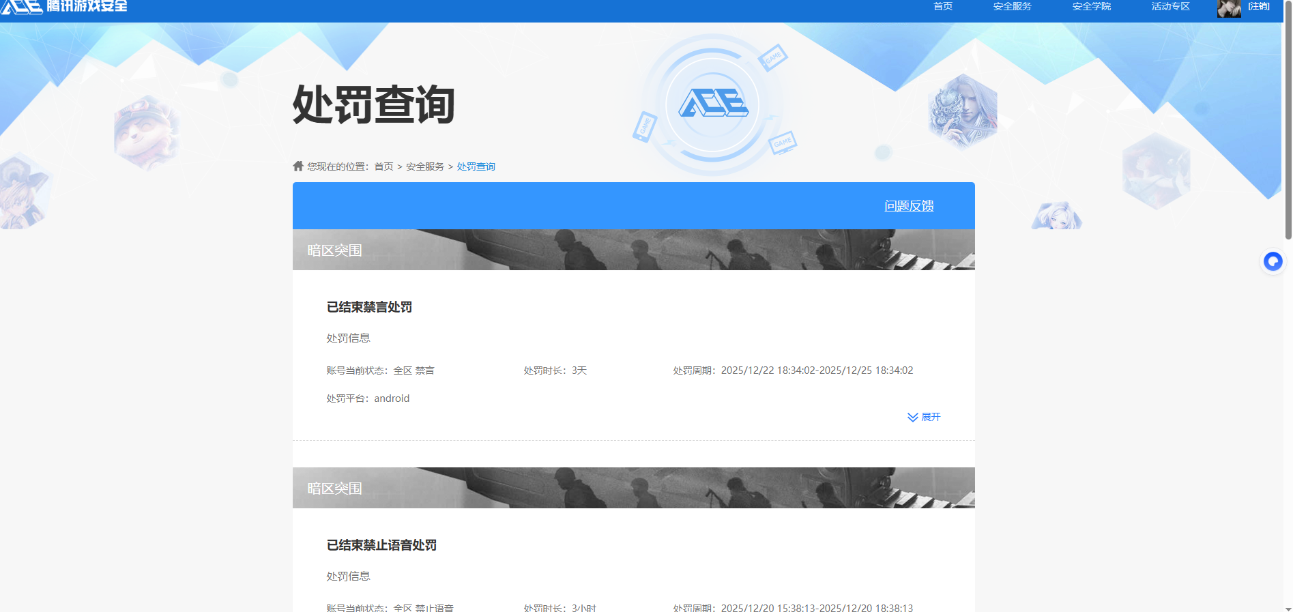This screenshot has height=612, width=1293.
Task: Open the floating chat assistant icon
Action: (x=1273, y=261)
